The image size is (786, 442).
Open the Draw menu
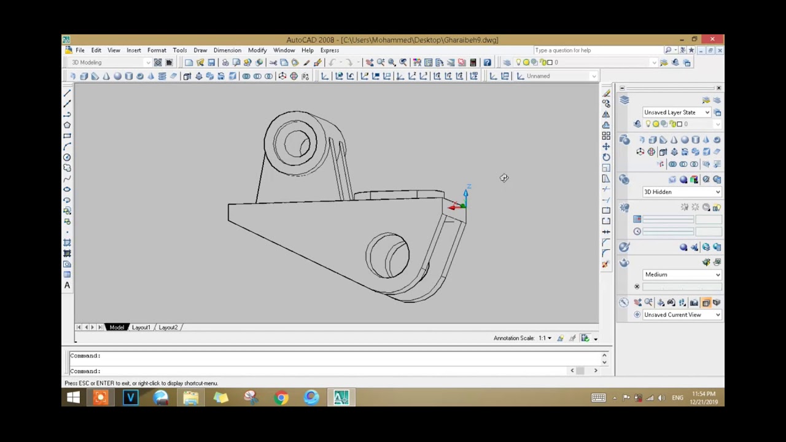pos(200,50)
